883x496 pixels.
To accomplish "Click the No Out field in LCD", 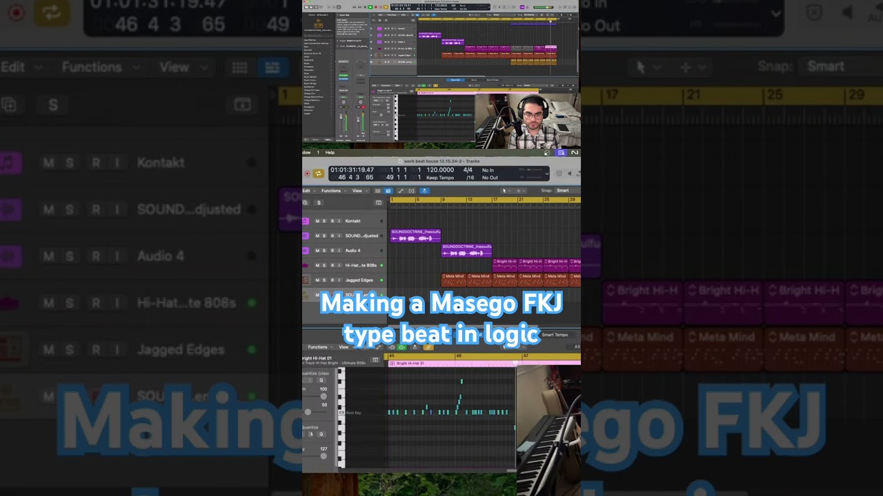I will 490,178.
